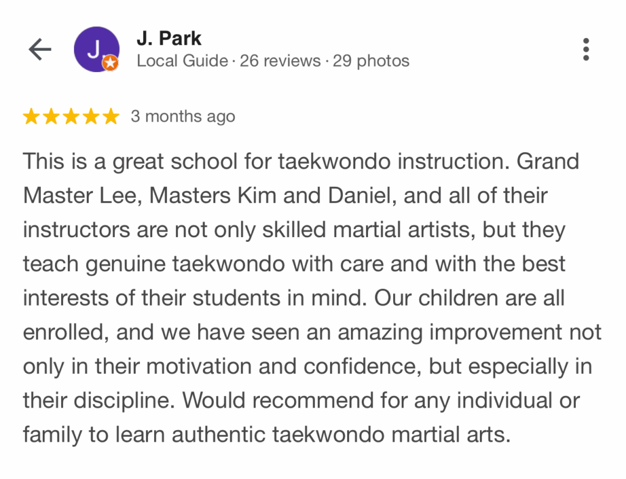Click the fourth star in the rating row
The width and height of the screenshot is (626, 479).
pyautogui.click(x=90, y=115)
